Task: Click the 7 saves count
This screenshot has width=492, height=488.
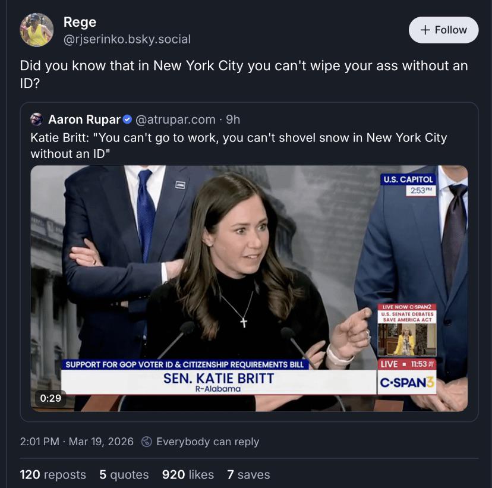Action: 248,474
